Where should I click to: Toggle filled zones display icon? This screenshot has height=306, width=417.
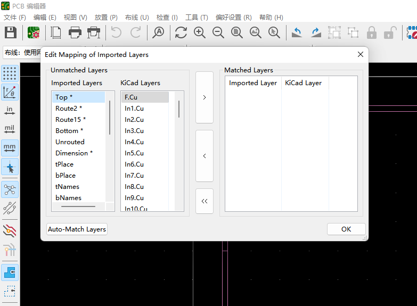(x=10, y=272)
